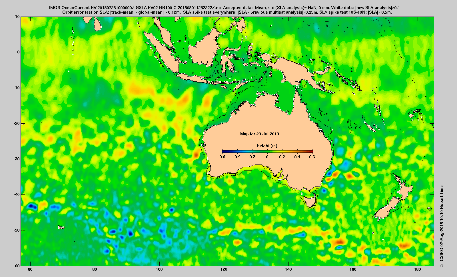
Task: Click latitude axis label -40
Action: tap(17, 194)
